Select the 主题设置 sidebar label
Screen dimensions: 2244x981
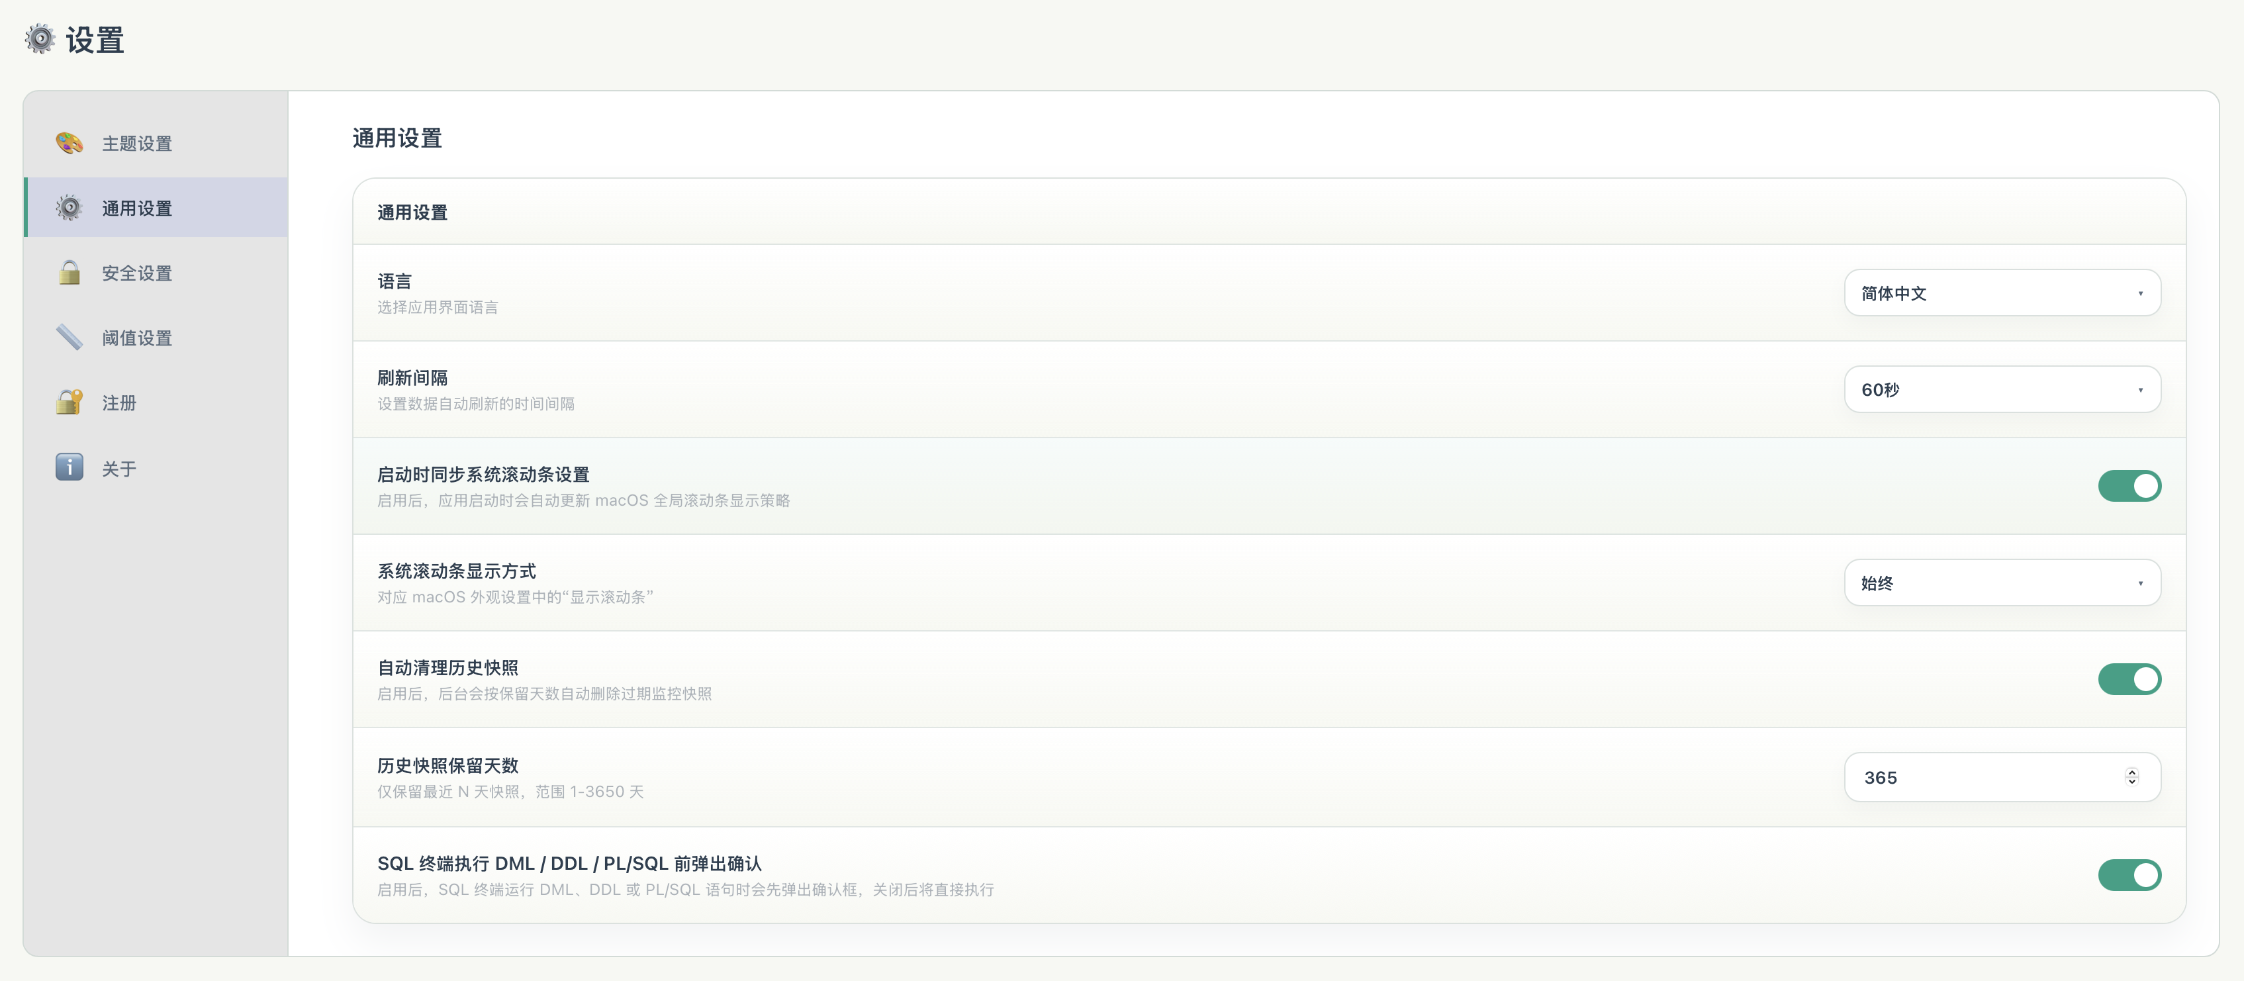point(137,143)
